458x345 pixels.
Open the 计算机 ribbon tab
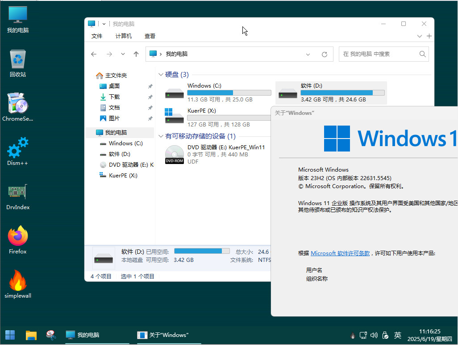pyautogui.click(x=124, y=36)
